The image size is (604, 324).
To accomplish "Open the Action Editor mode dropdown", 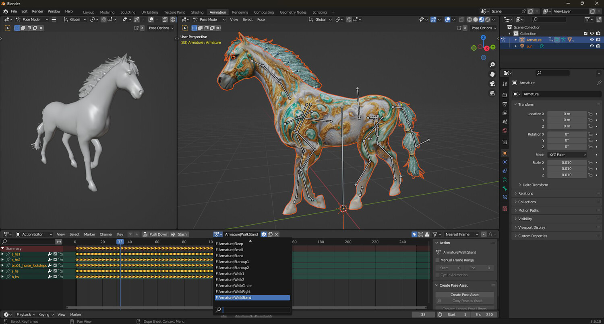I will pos(34,234).
